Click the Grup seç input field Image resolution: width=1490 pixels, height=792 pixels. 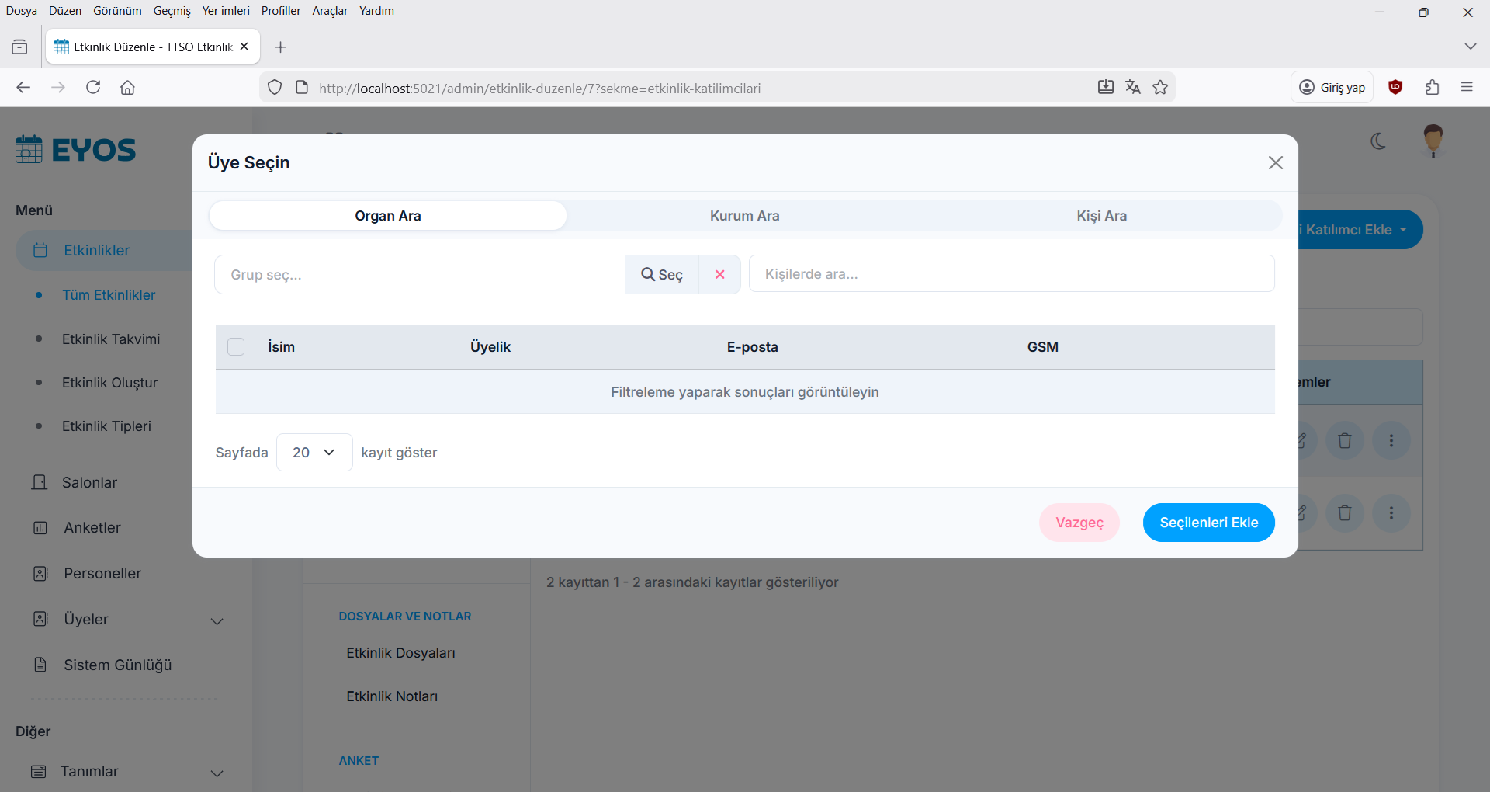click(419, 275)
